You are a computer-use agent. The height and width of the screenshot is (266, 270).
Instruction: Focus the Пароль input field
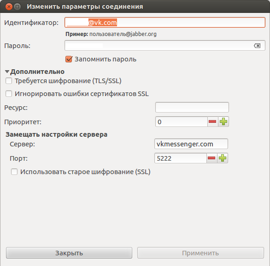[x=165, y=46]
